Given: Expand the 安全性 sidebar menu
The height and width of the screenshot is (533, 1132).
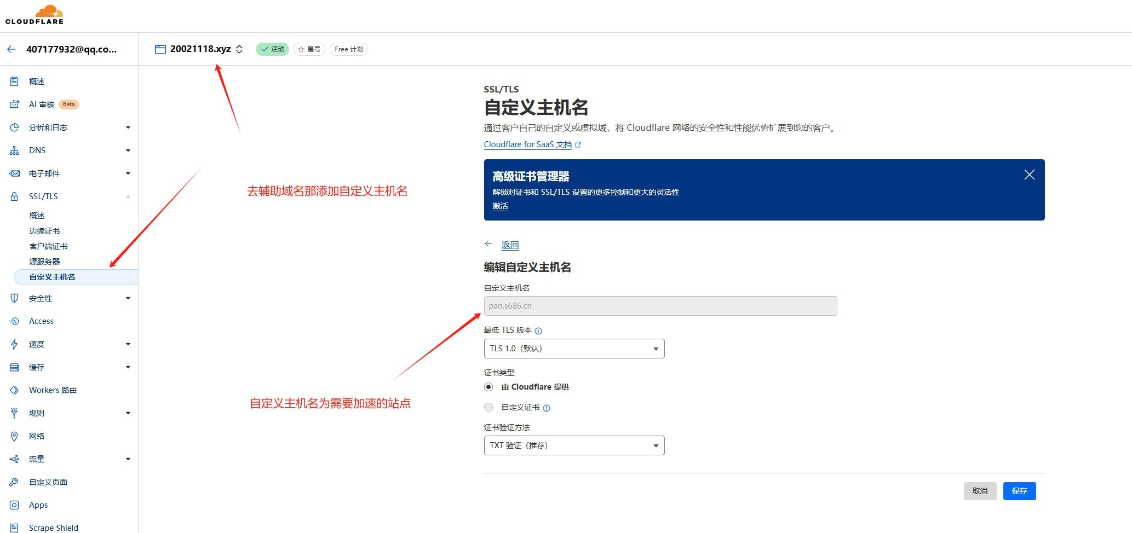Looking at the screenshot, I should coord(41,298).
